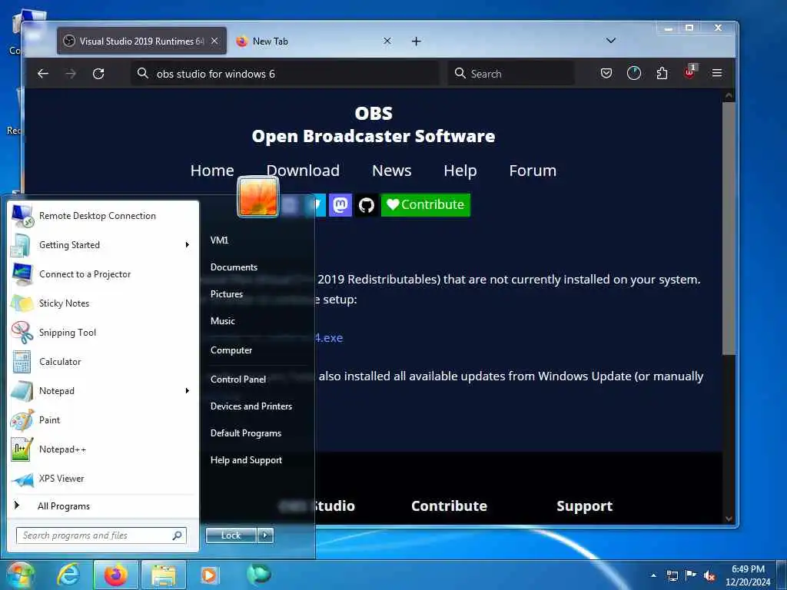The width and height of the screenshot is (787, 590).
Task: Launch Sticky Notes
Action: pyautogui.click(x=103, y=303)
